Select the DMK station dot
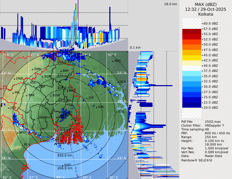232x179 pixels. tap(33, 69)
